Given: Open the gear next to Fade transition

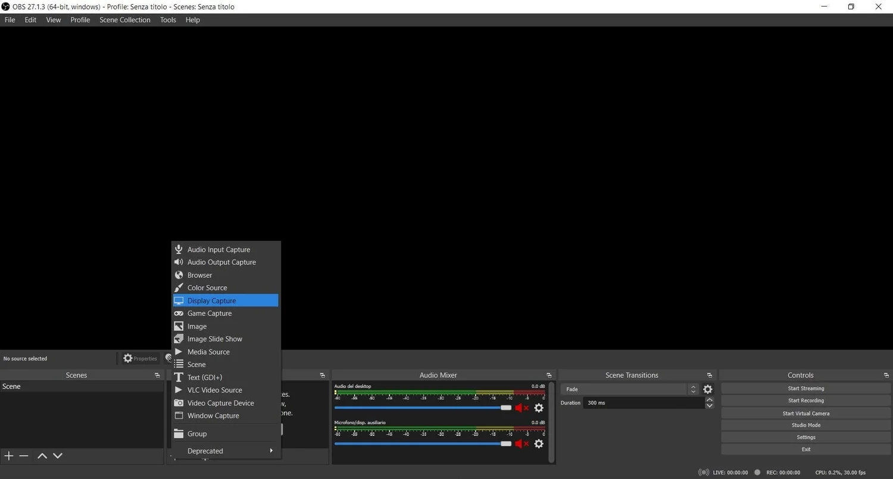Looking at the screenshot, I should point(708,389).
